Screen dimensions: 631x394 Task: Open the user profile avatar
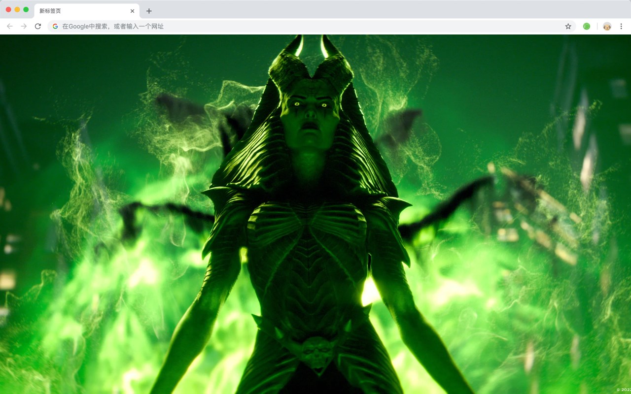click(607, 26)
